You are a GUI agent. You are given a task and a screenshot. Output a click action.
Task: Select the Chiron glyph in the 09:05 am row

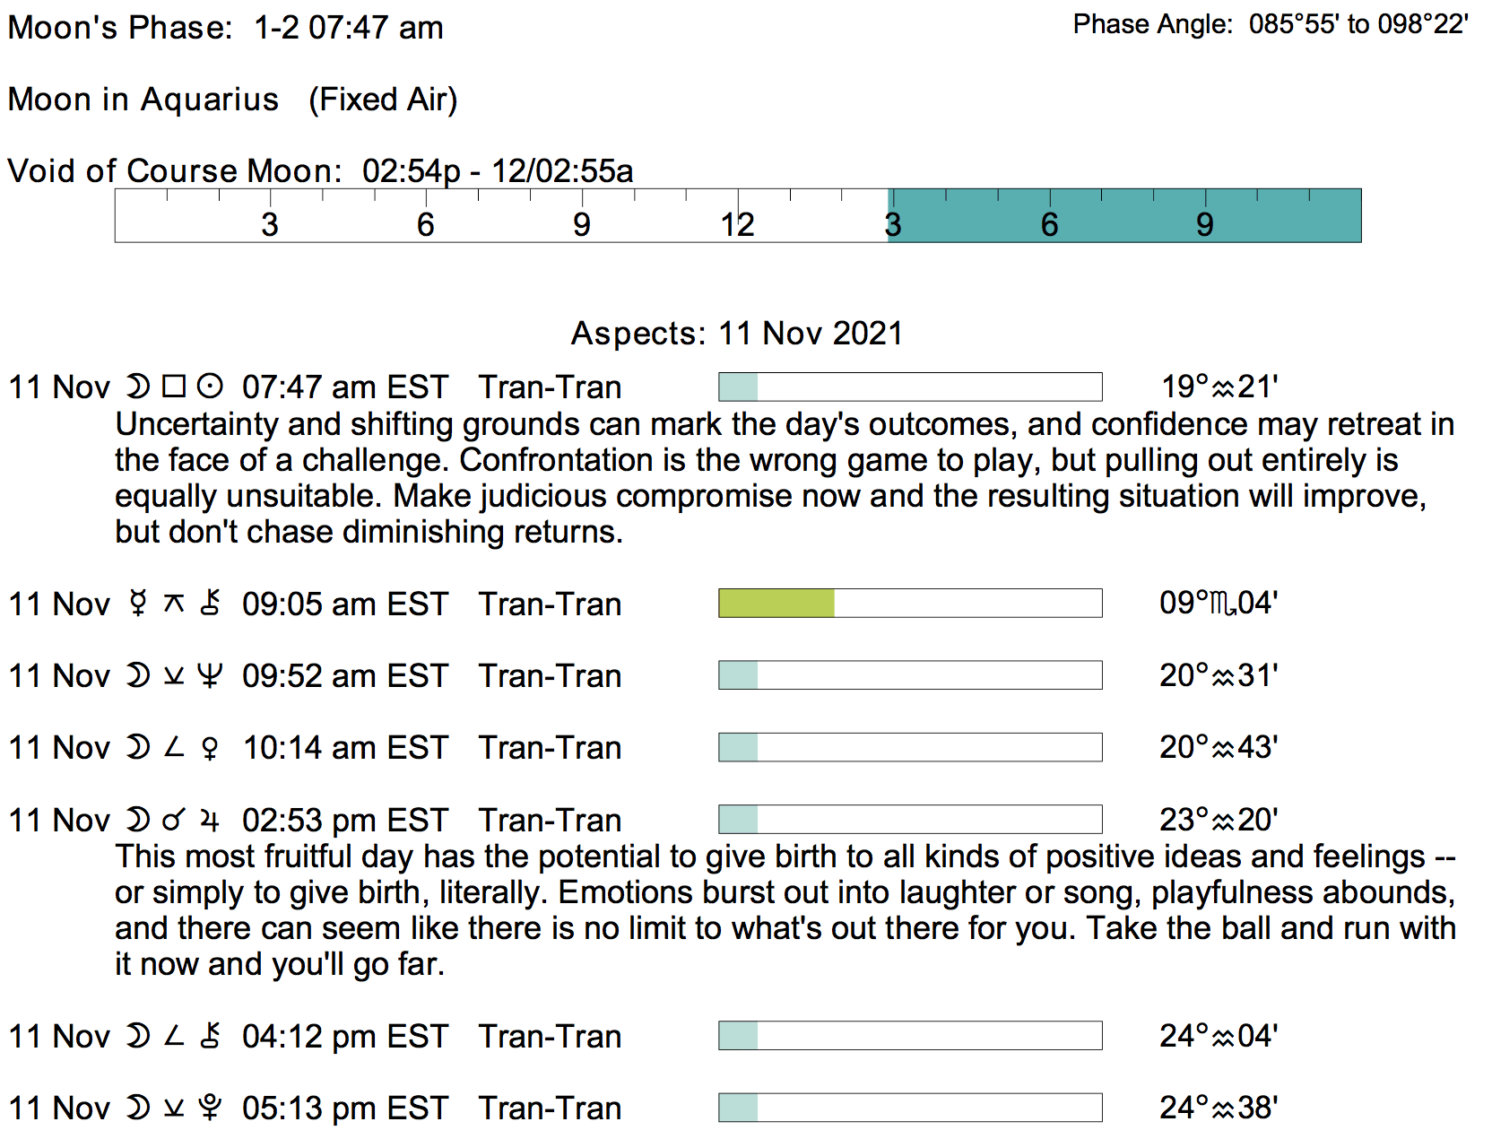click(211, 604)
